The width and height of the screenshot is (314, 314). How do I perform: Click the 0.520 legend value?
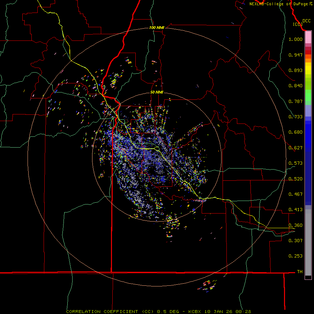(296, 179)
